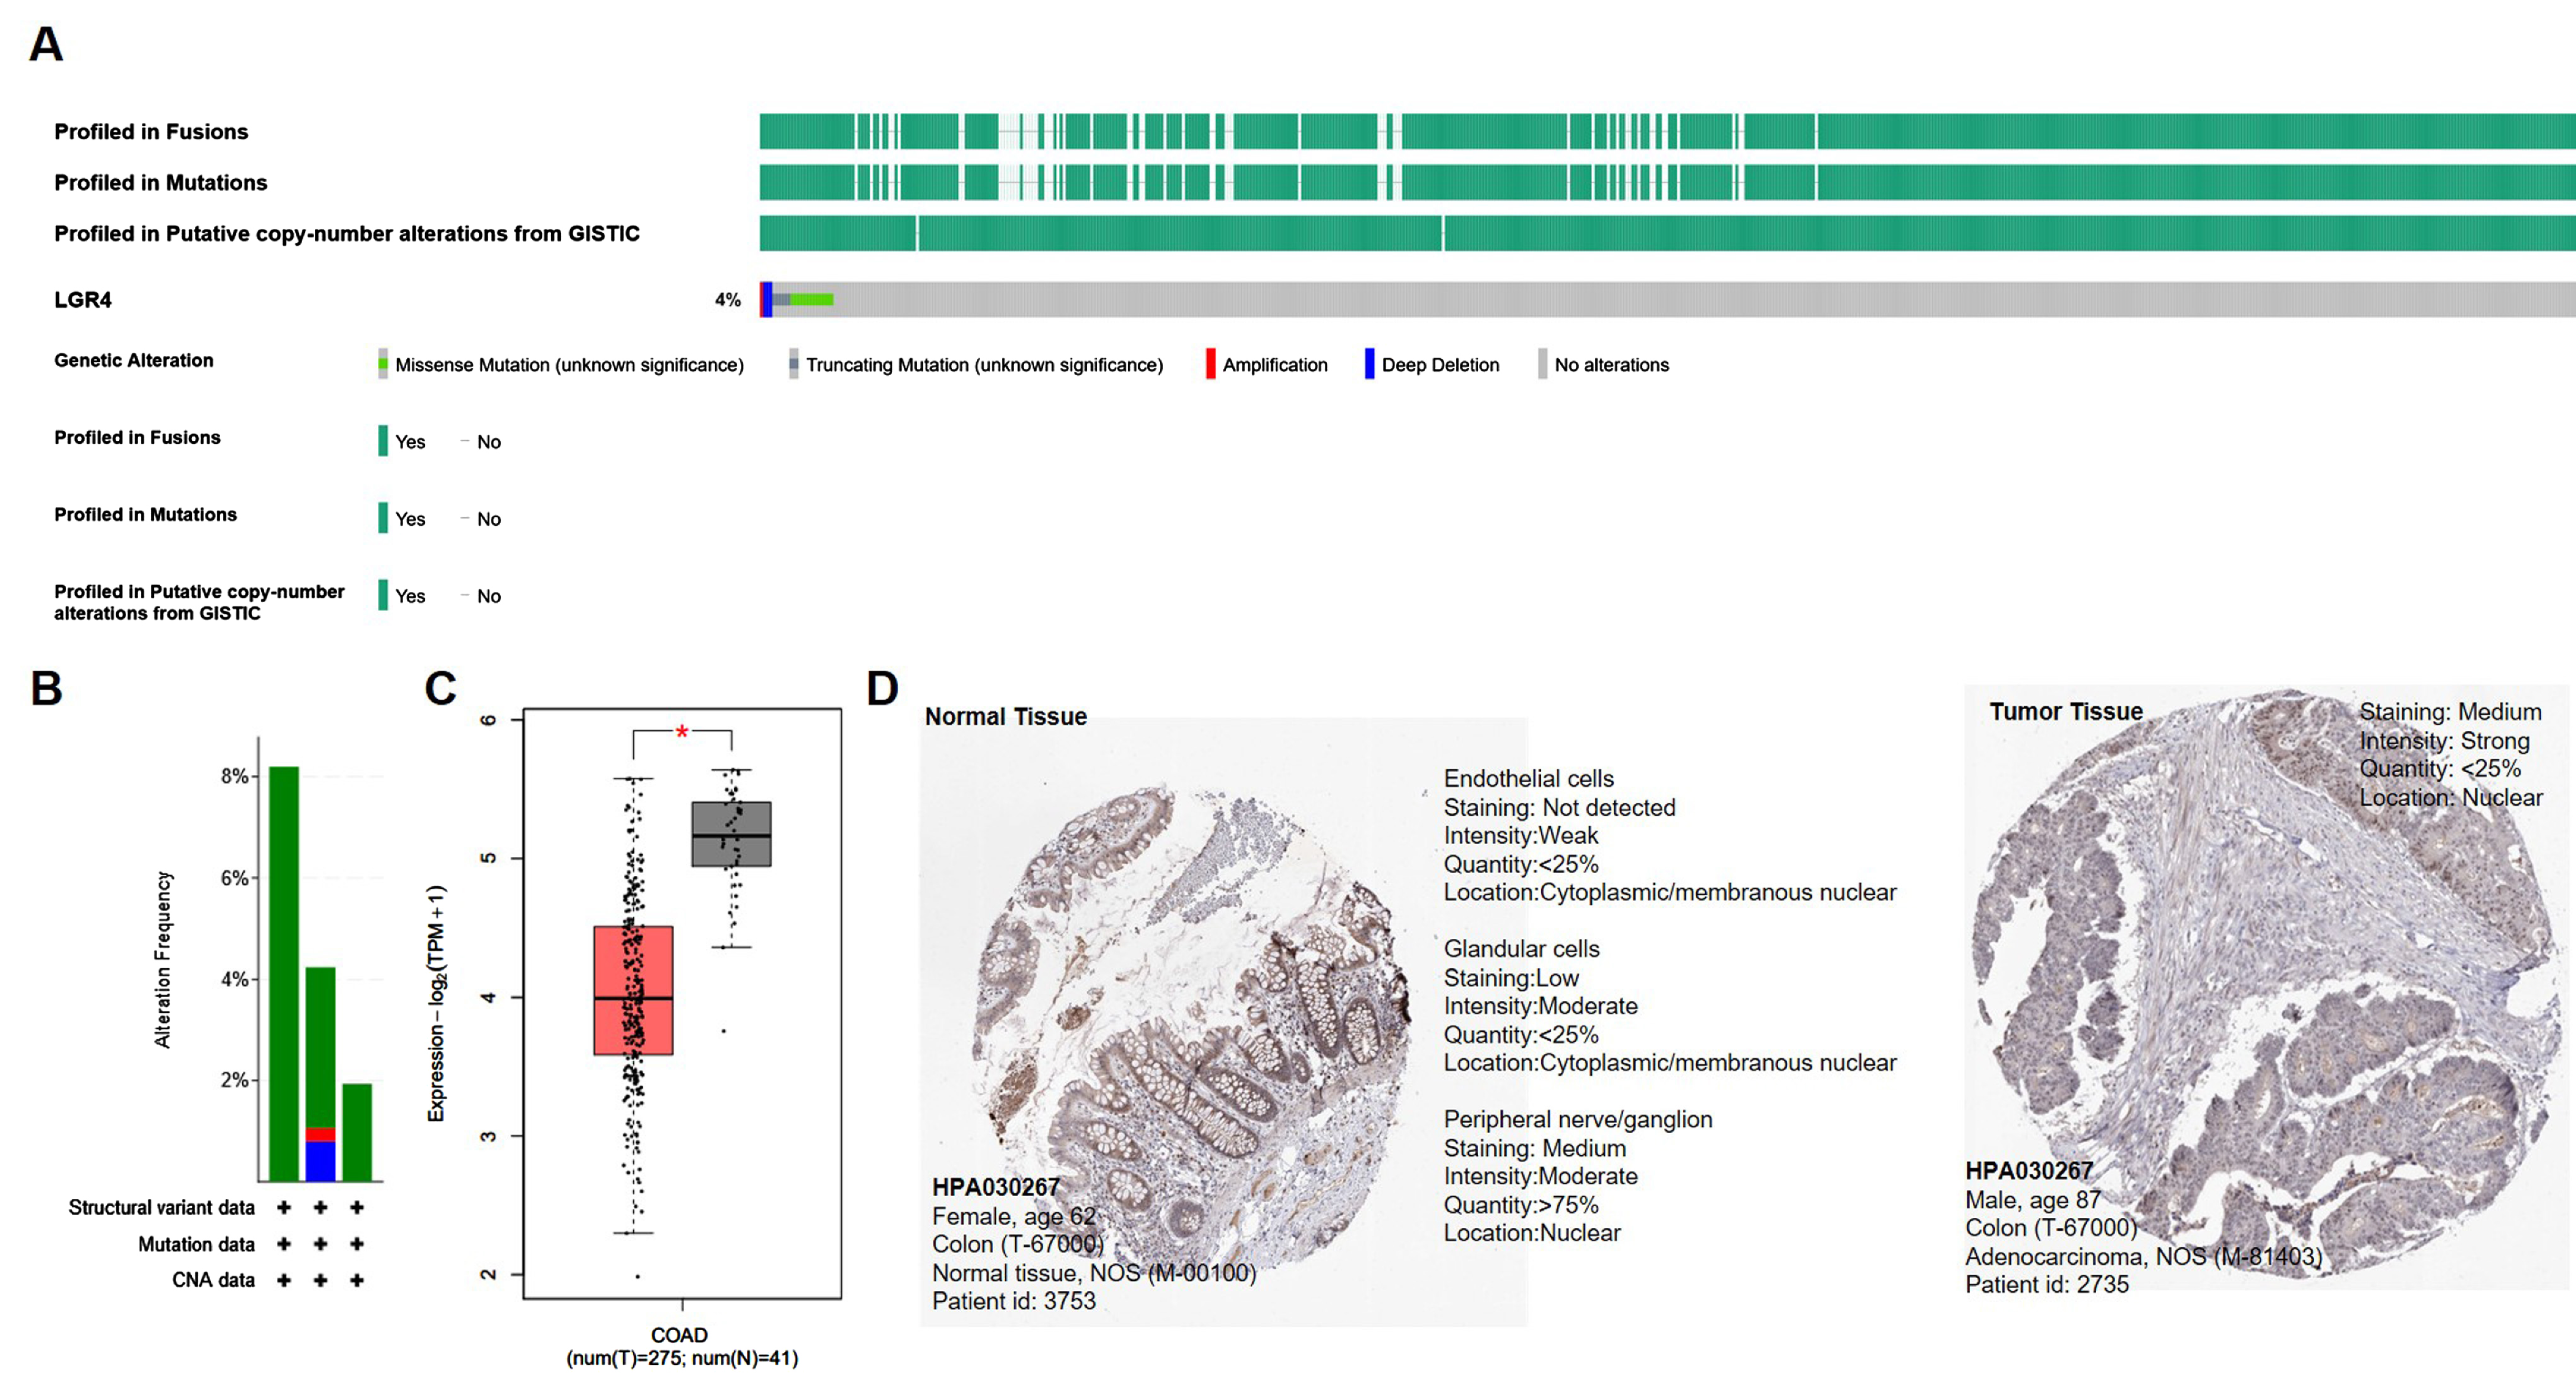The width and height of the screenshot is (2576, 1378).
Task: Click the green missense segment in LGR4 track
Action: point(811,300)
